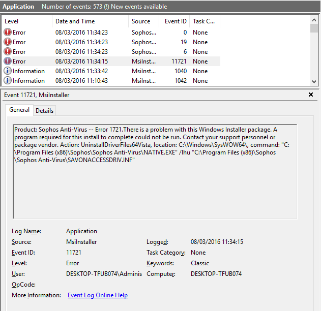Viewport: 321px width, 311px height.
Task: Click the Event ID value 11721 in details
Action: [x=73, y=253]
